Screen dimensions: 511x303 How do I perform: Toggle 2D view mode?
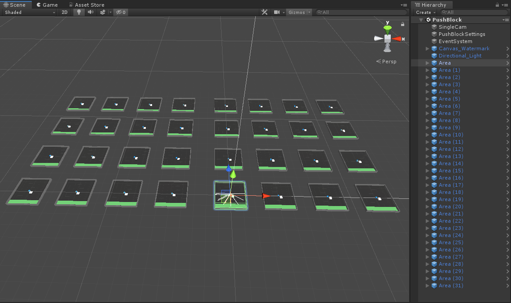[65, 12]
